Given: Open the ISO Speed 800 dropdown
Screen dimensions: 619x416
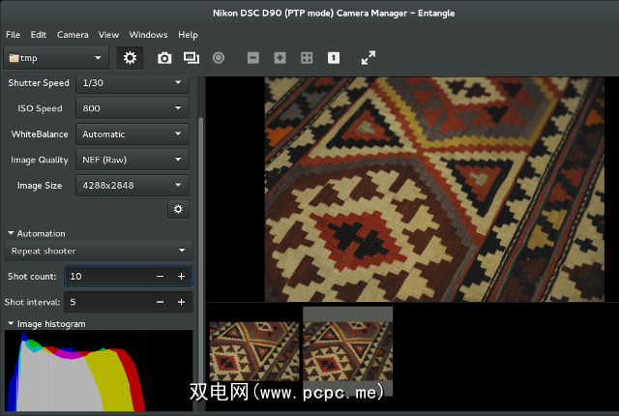Looking at the screenshot, I should tap(132, 108).
